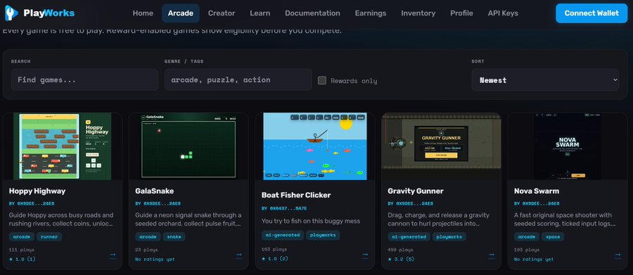This screenshot has height=275, width=633.
Task: Click 'No ratings yet' on Nova Swarm
Action: pos(534,260)
